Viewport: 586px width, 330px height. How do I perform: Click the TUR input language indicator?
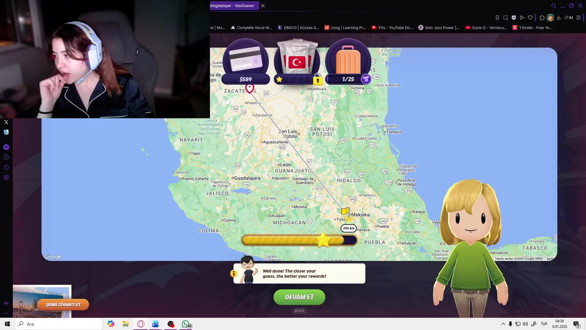pyautogui.click(x=544, y=324)
